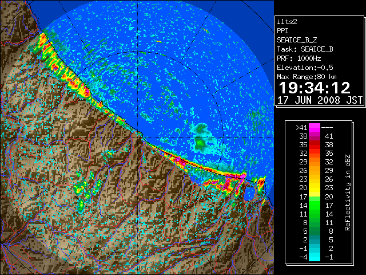Click the large green echo patch over sea
Screen dimensions: 366x275
coord(201,139)
